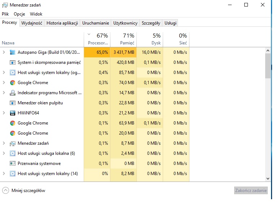Screen dimensions: 280x205
Task: Click the gear icon of Host usługi: system lokalny (og...
Action: coord(13,73)
